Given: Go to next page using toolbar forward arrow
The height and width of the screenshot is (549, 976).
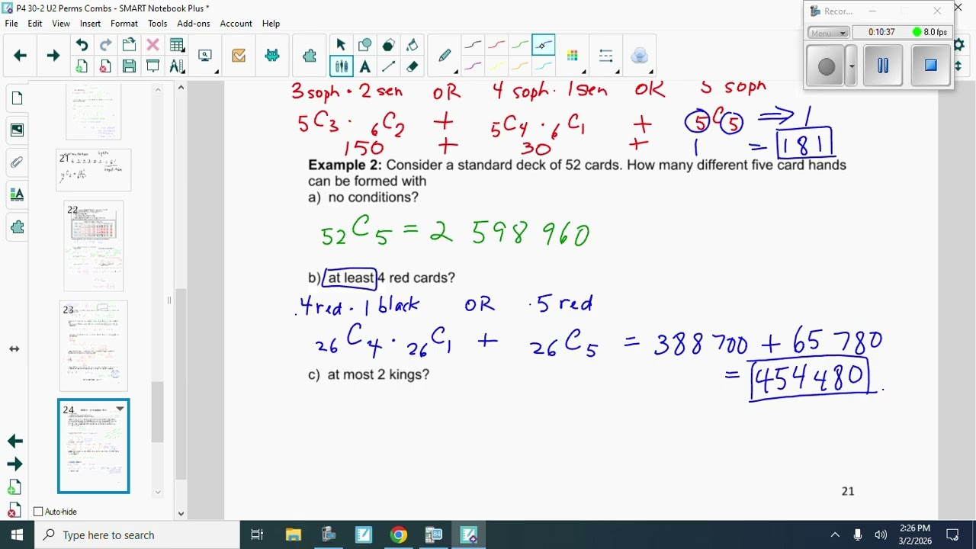Looking at the screenshot, I should point(53,55).
